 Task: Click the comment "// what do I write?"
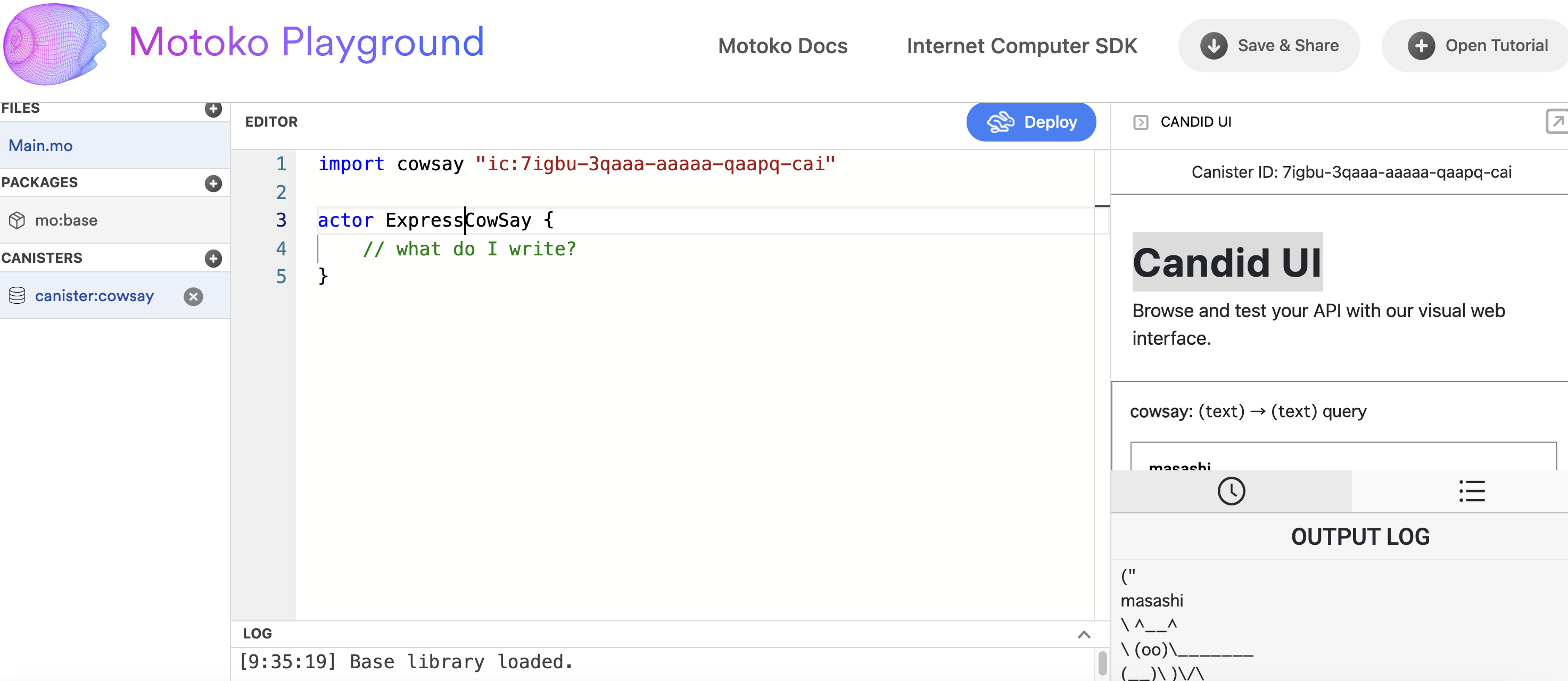[x=469, y=249]
